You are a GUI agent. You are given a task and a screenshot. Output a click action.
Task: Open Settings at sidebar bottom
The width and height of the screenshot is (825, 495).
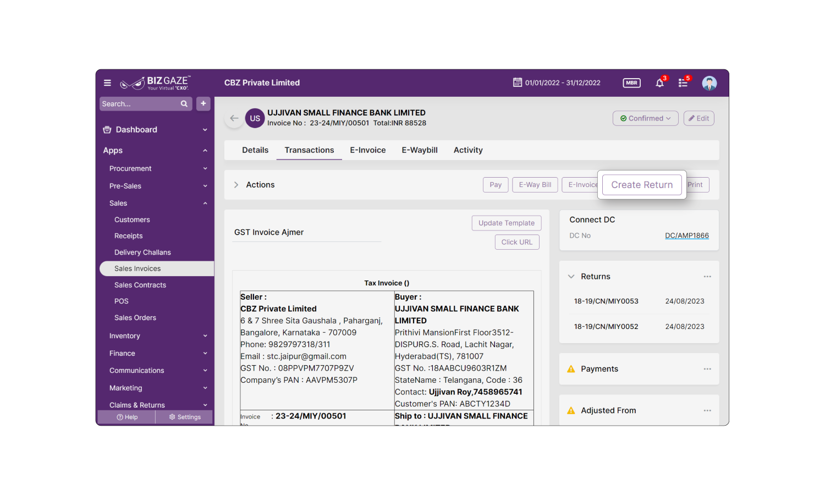tap(185, 417)
